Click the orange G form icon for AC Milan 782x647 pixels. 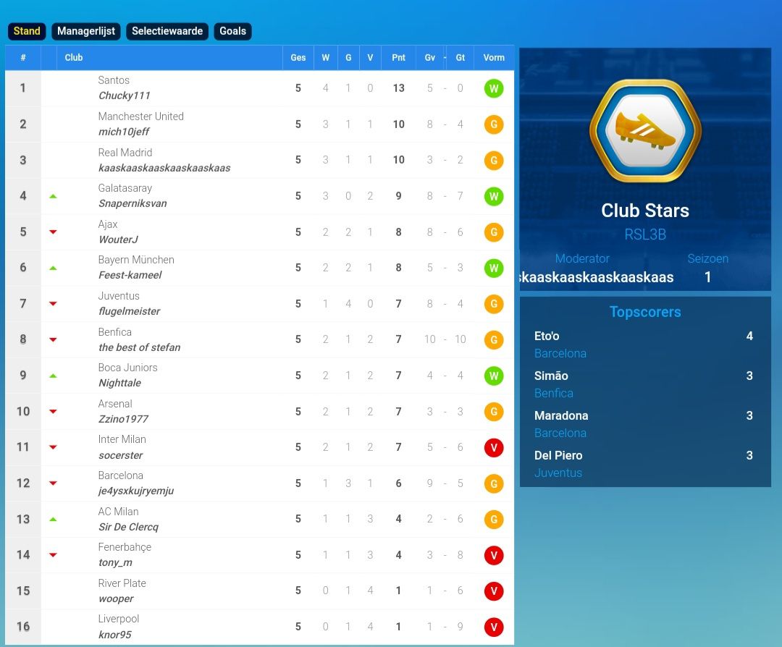(494, 520)
